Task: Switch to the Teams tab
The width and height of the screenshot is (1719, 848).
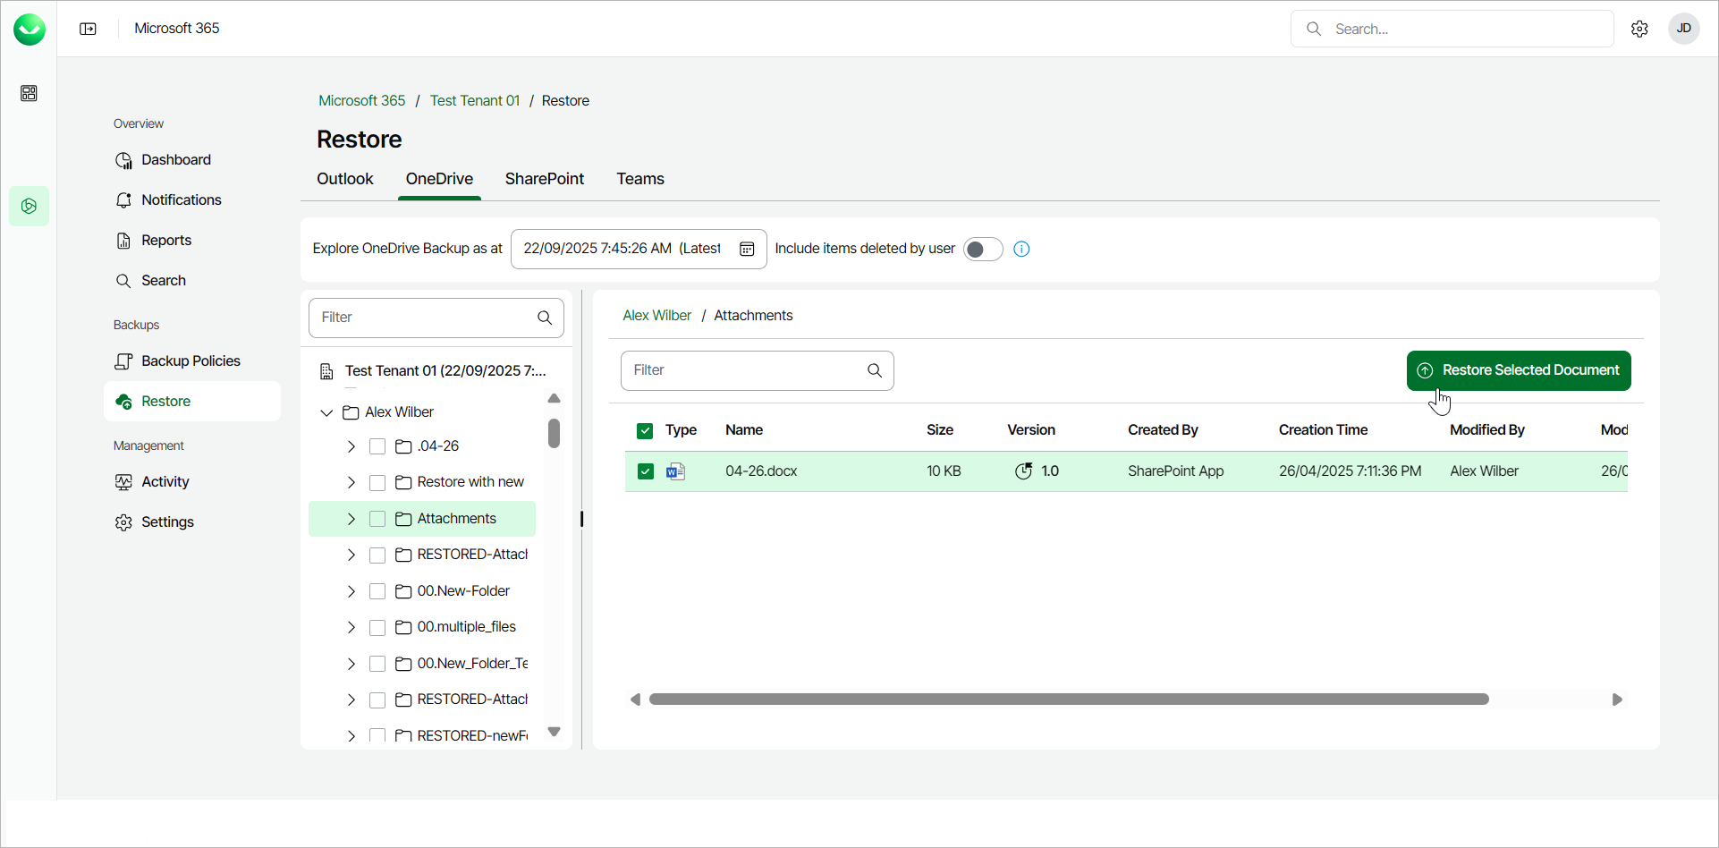Action: tap(639, 179)
